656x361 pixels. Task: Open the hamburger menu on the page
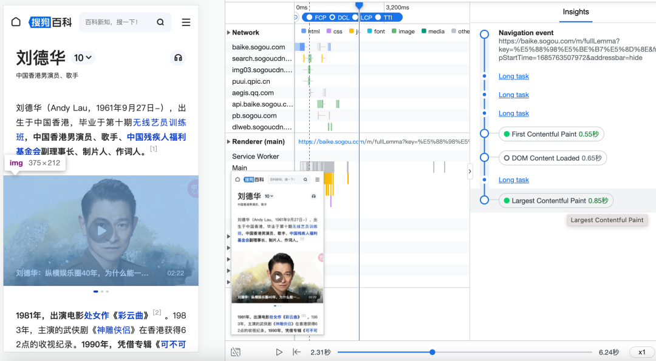click(186, 22)
